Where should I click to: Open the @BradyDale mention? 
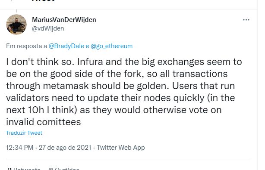point(66,46)
